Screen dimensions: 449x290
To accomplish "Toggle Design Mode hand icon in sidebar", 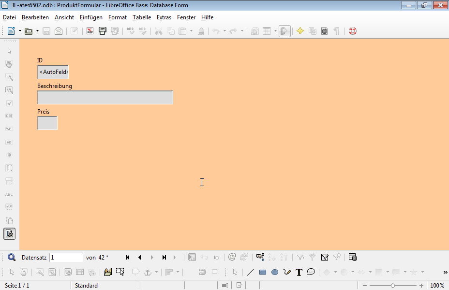I will 9,64.
